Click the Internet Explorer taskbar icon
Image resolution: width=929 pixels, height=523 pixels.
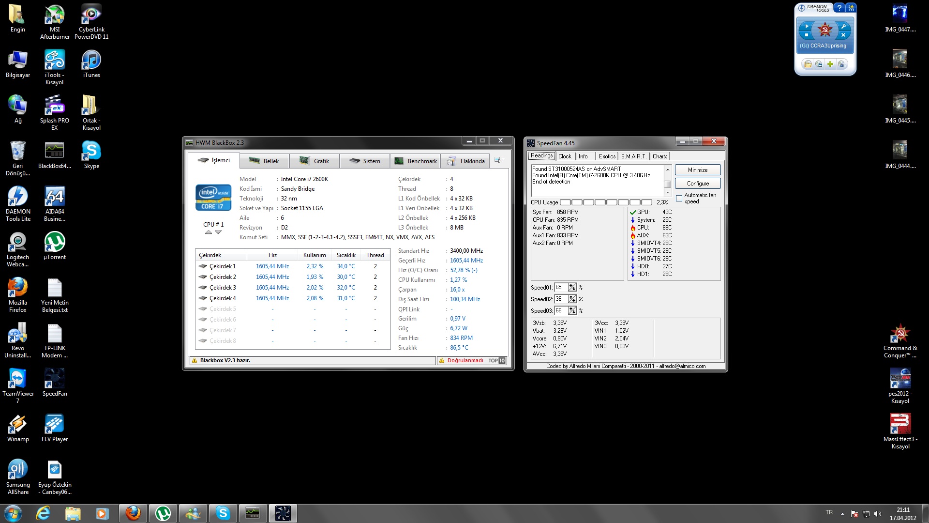pos(43,513)
